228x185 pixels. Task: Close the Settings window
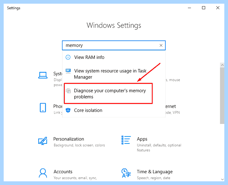click(218, 8)
